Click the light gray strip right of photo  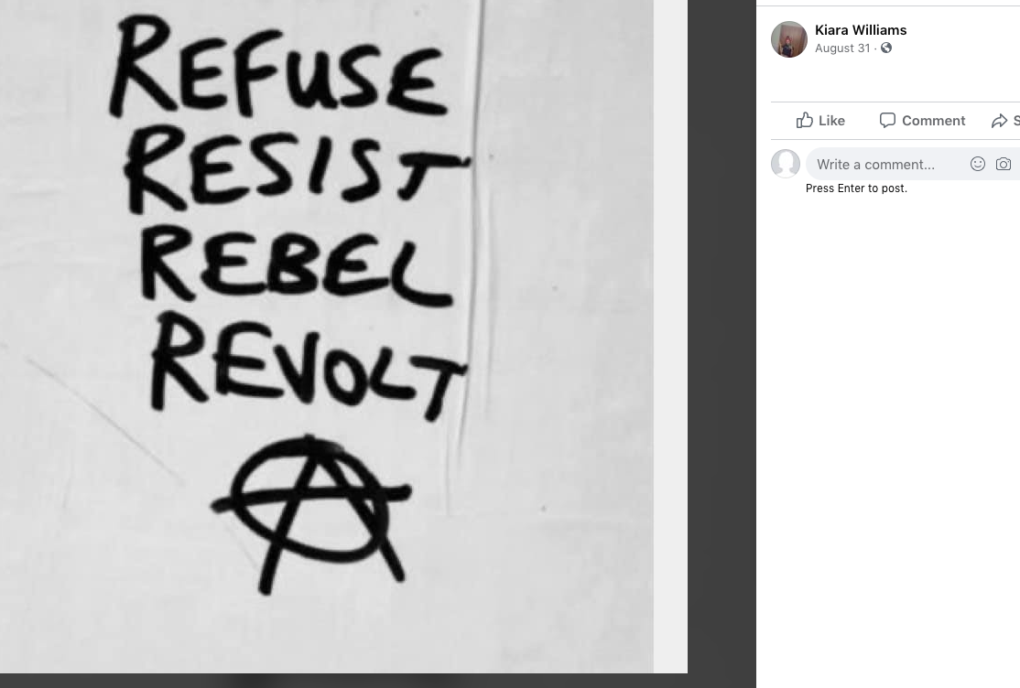pyautogui.click(x=670, y=366)
